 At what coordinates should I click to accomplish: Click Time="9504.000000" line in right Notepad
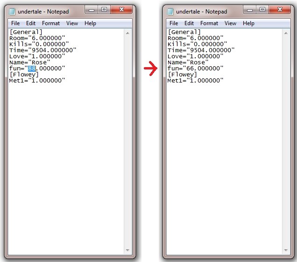[x=201, y=50]
